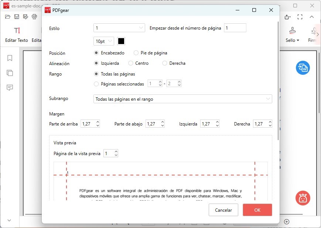
Task: Open the share menu in title bar
Action: 287,17
